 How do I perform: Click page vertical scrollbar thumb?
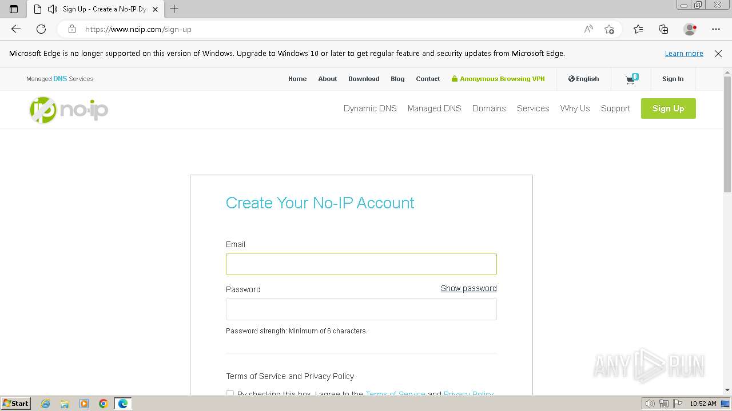(727, 134)
